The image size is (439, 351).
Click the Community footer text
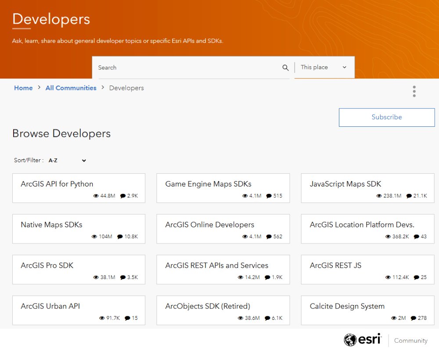411,340
